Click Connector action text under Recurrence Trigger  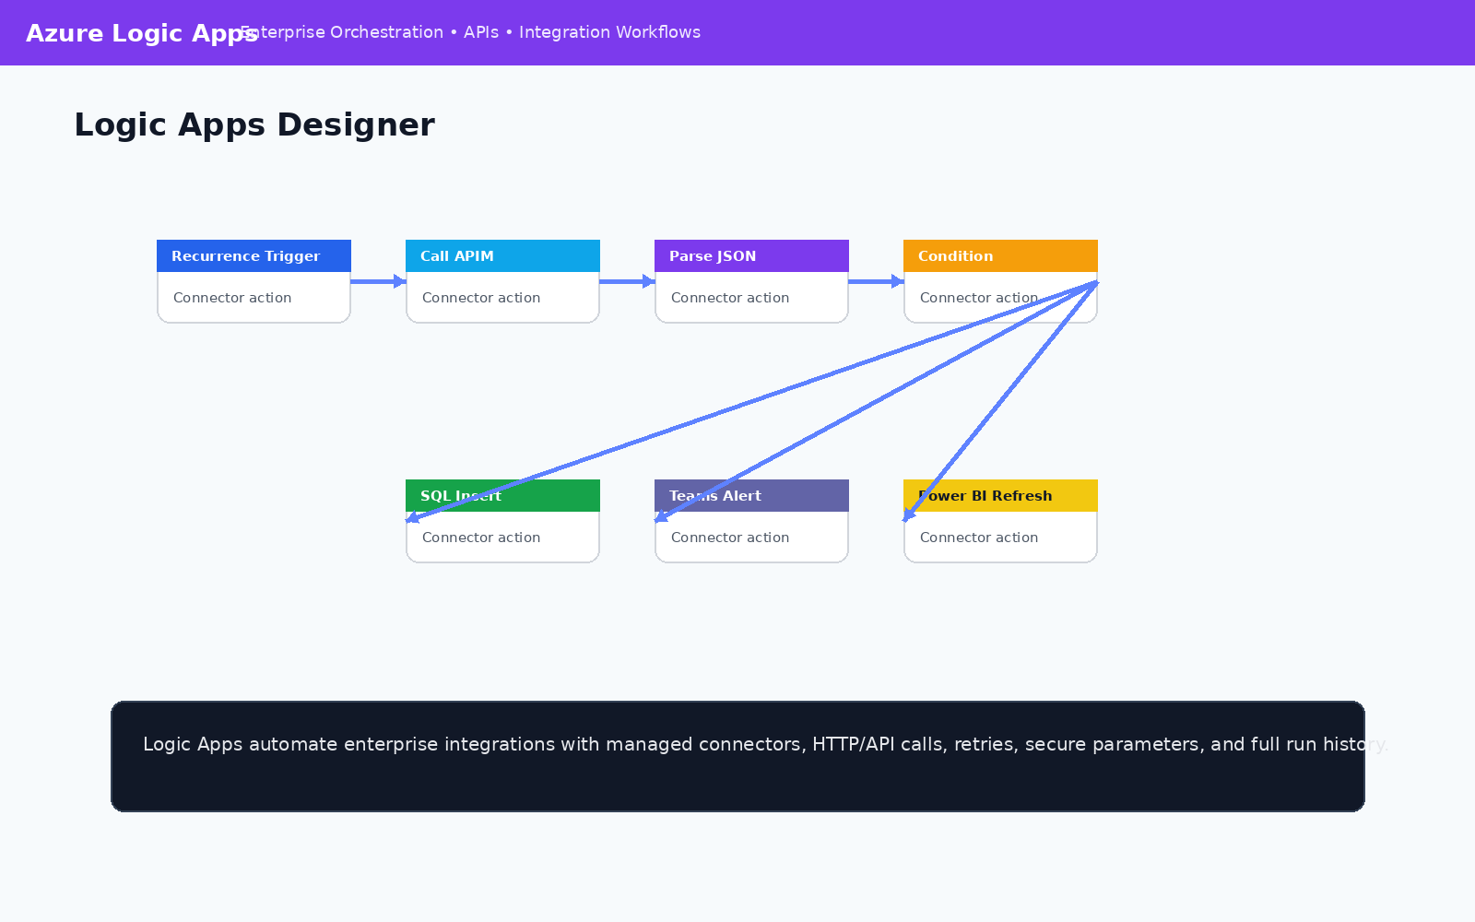(232, 298)
